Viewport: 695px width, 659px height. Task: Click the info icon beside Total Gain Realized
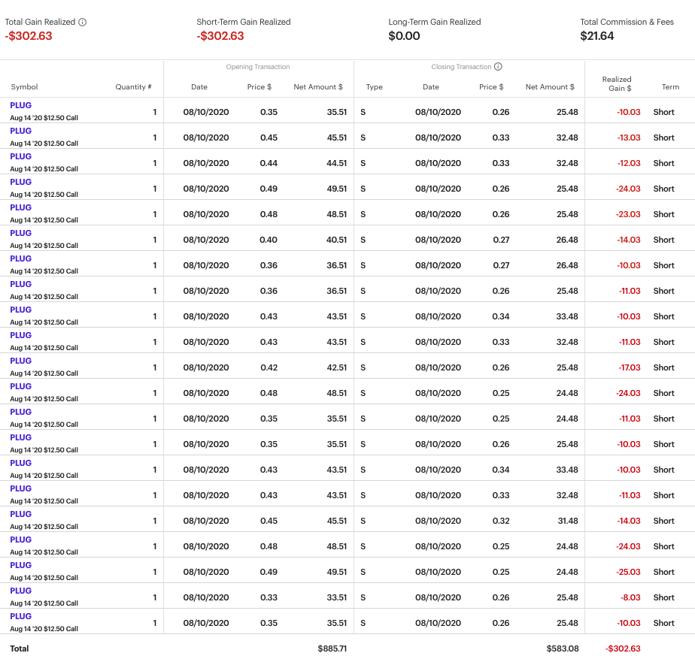click(x=83, y=23)
